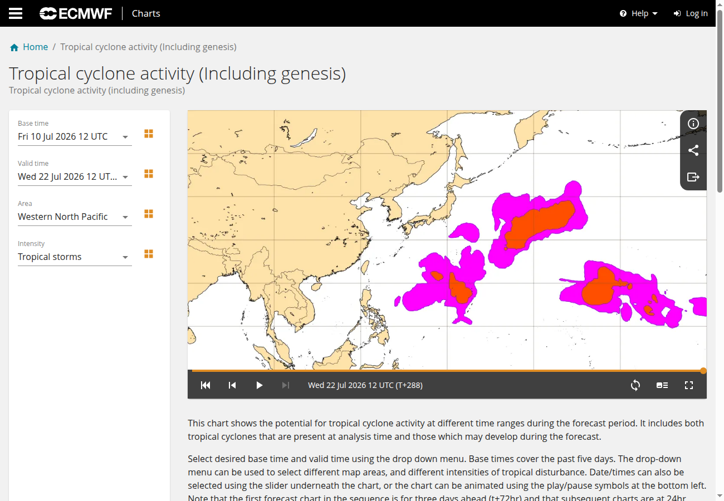Click the export chart icon

tap(693, 177)
